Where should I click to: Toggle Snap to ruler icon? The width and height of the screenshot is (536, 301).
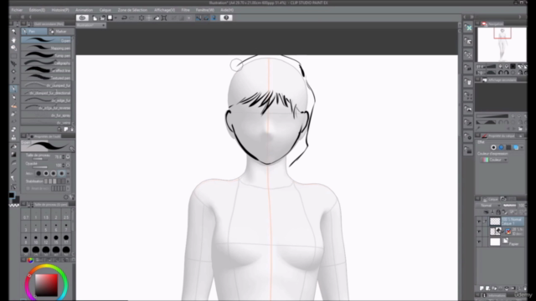(x=198, y=18)
